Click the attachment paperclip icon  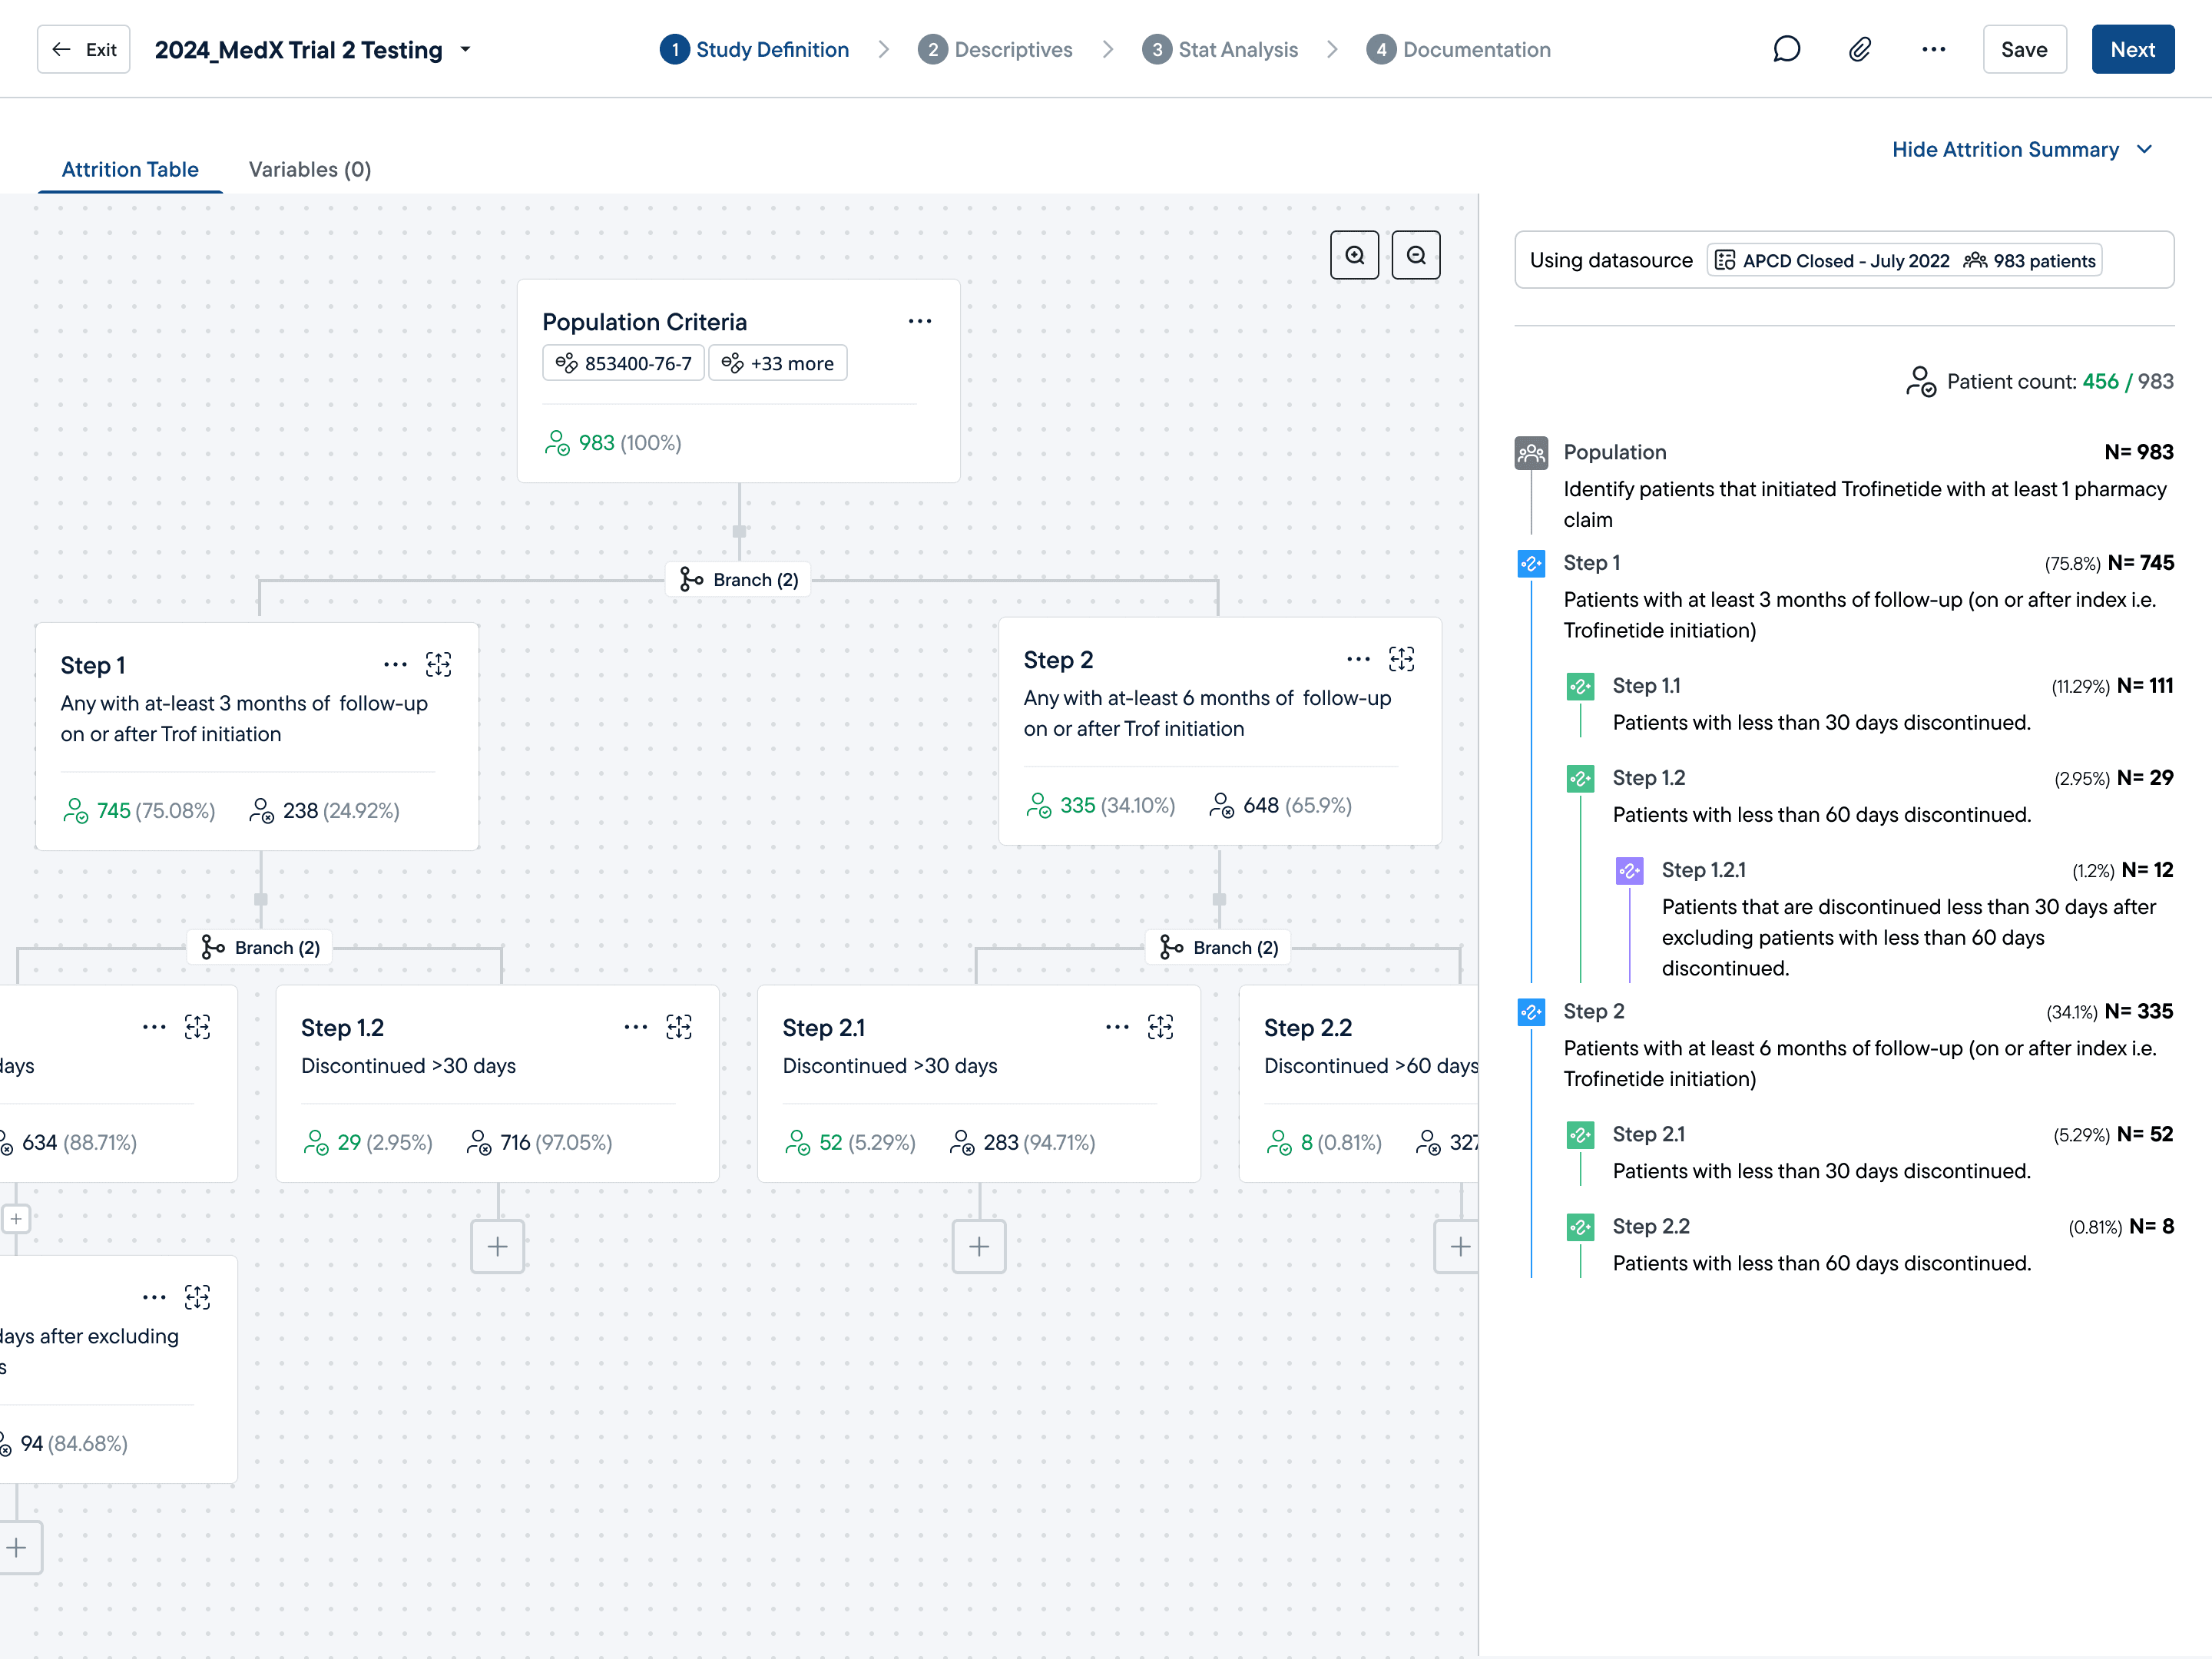click(x=1859, y=49)
